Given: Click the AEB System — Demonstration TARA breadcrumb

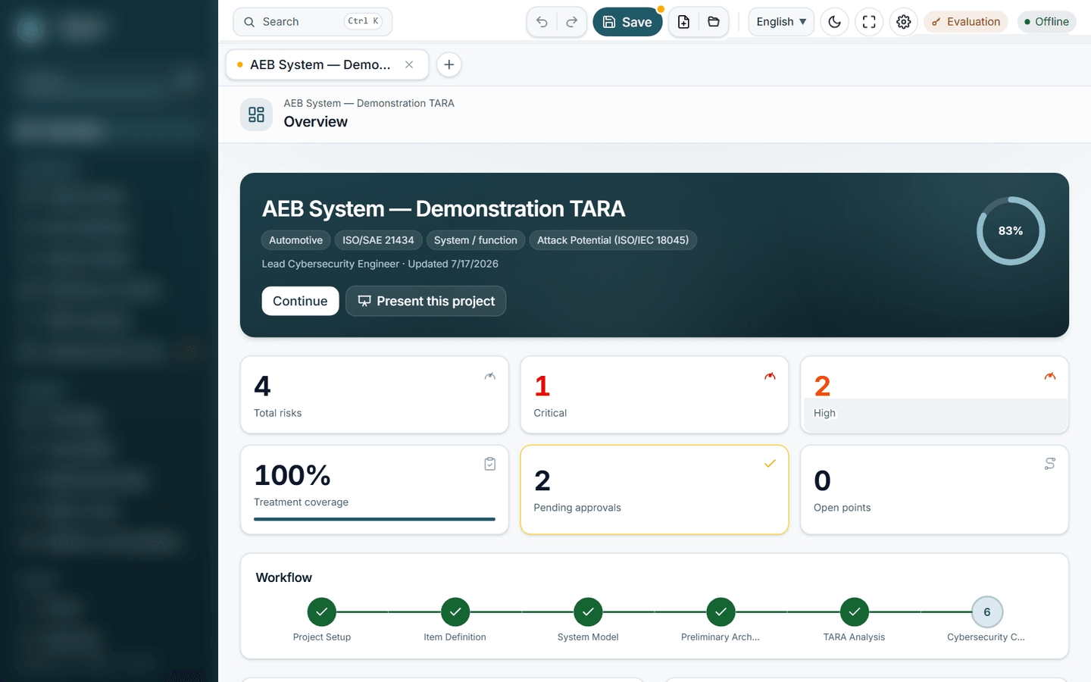Looking at the screenshot, I should pos(369,103).
